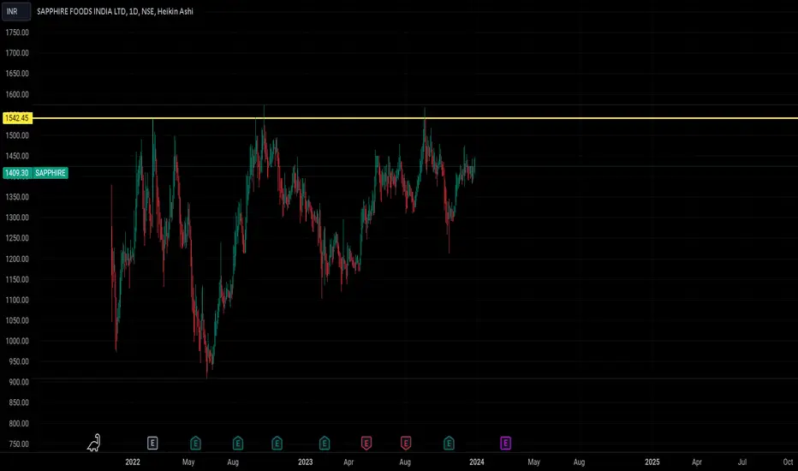Click the Apr label right after 2023

[348, 462]
